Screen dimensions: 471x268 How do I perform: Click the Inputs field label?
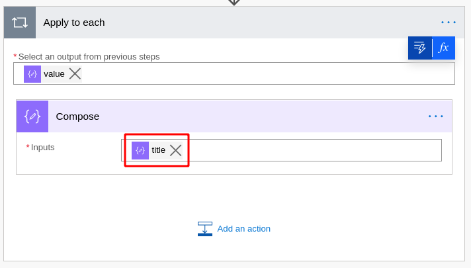tap(42, 148)
